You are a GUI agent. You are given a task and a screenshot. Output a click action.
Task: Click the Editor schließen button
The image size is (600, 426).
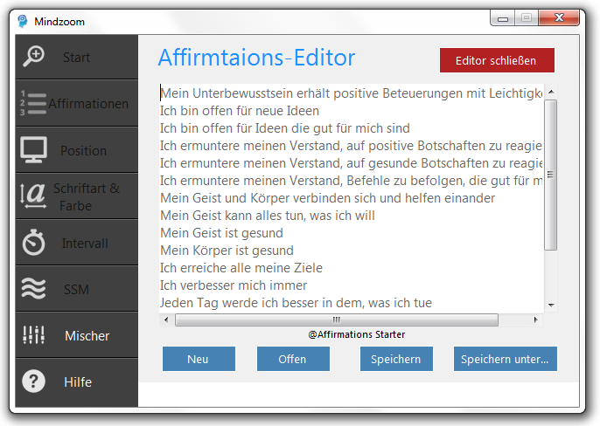[x=497, y=60]
